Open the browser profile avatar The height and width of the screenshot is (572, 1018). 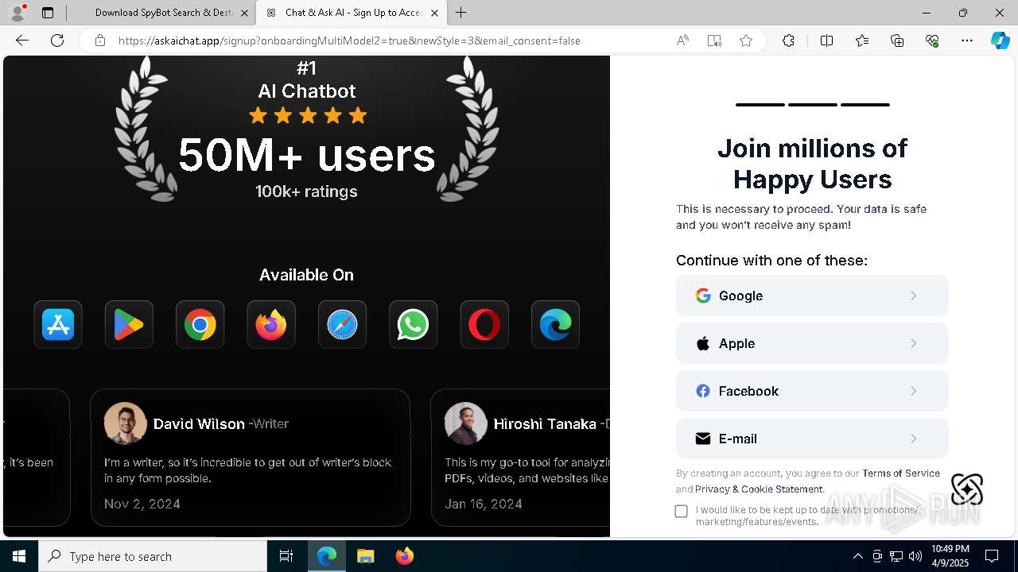(x=17, y=13)
